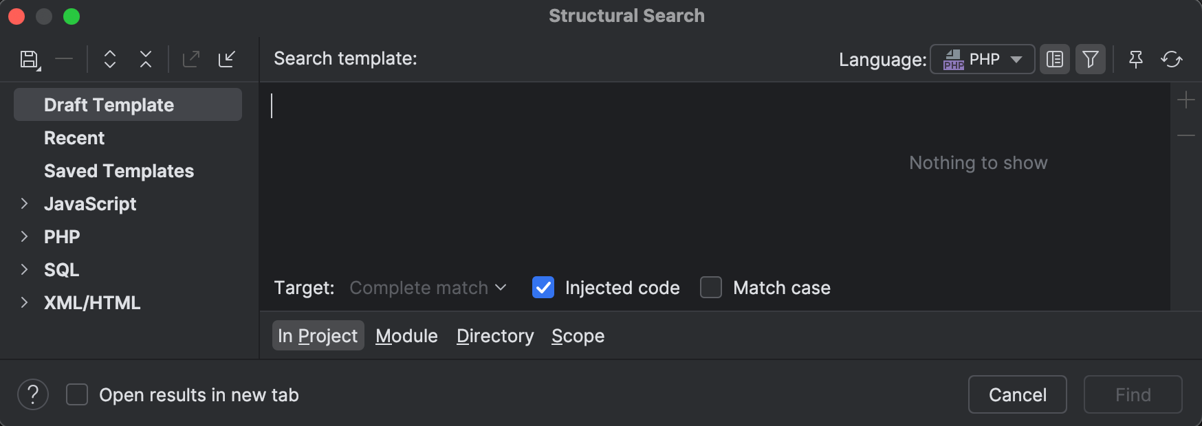Open the help question mark icon

32,394
